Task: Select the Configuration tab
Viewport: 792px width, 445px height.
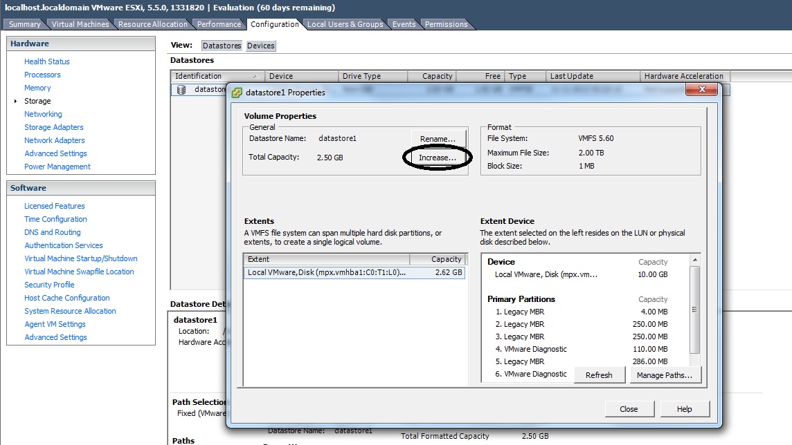Action: point(274,24)
